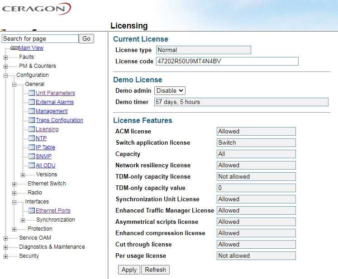338x279 pixels.
Task: Open the Ethernet Ports link
Action: (x=53, y=211)
